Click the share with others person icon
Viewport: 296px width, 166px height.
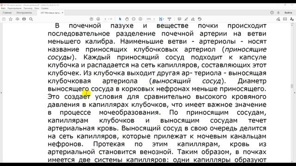[x=292, y=19]
